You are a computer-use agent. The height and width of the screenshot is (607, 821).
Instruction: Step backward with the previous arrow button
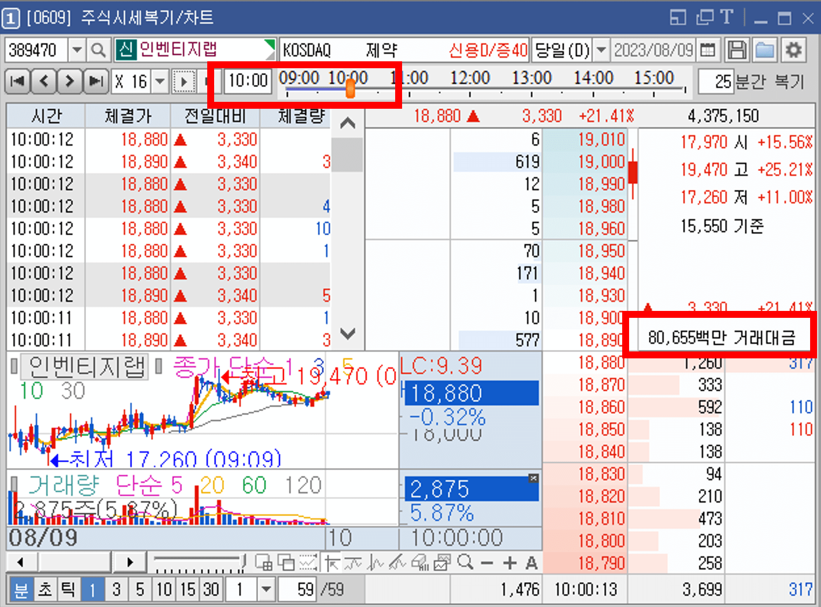click(x=44, y=81)
